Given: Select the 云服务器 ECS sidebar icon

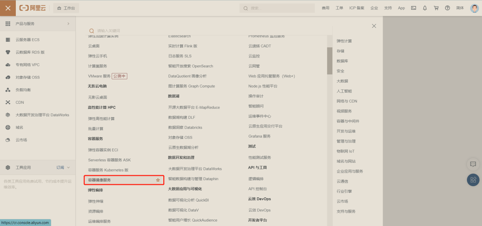Looking at the screenshot, I should coord(8,39).
